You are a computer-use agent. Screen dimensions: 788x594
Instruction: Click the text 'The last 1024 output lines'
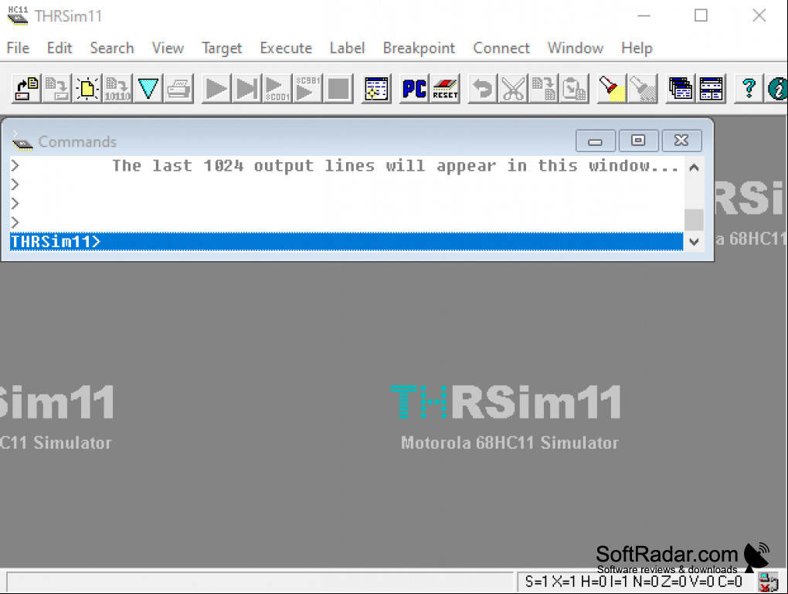point(243,166)
